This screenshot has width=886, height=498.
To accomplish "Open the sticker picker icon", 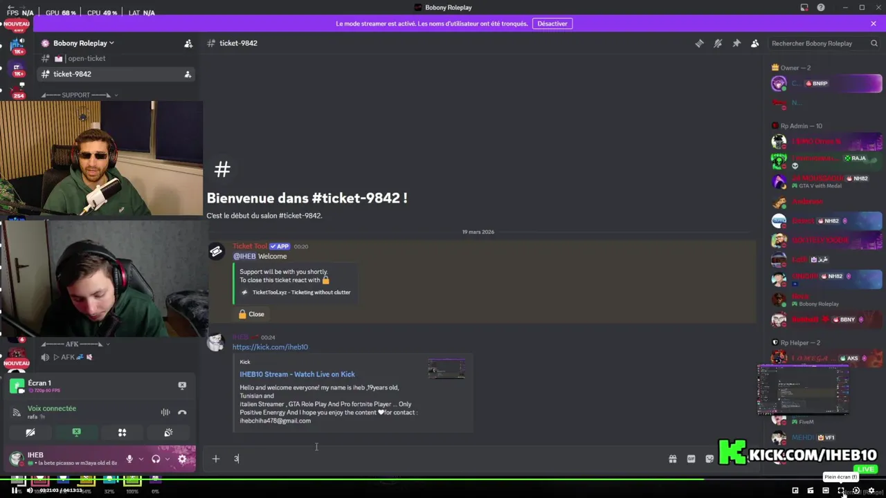I will (709, 459).
